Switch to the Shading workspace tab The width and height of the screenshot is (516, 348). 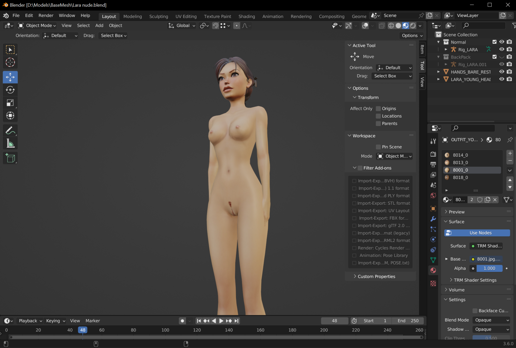(247, 16)
